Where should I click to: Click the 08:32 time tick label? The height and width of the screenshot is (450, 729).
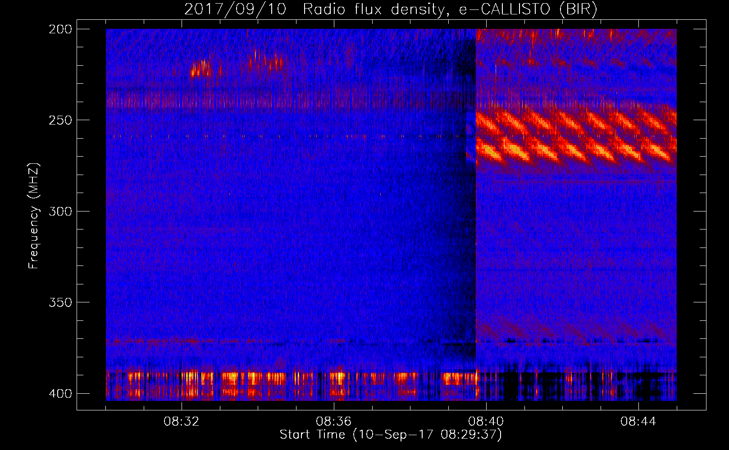[182, 422]
